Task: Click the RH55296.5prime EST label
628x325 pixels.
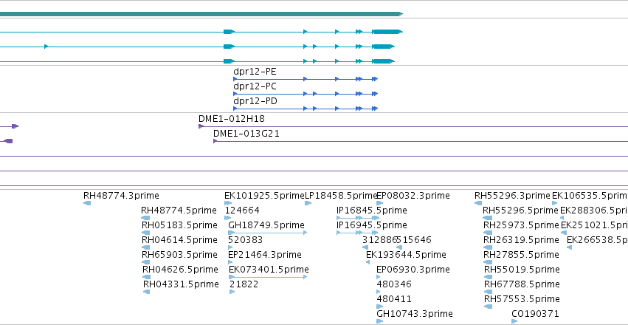Action: coord(521,211)
